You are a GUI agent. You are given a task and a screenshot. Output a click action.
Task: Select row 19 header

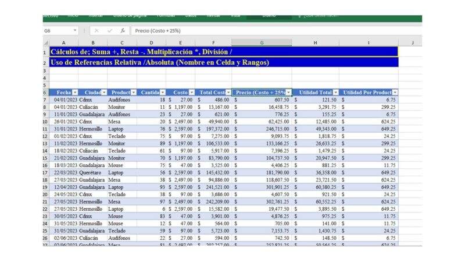point(46,187)
